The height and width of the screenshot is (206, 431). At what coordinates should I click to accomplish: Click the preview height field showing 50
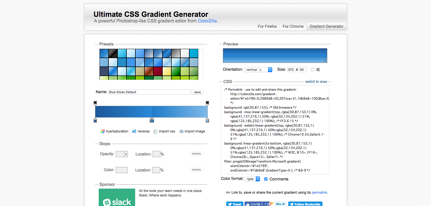click(x=303, y=70)
